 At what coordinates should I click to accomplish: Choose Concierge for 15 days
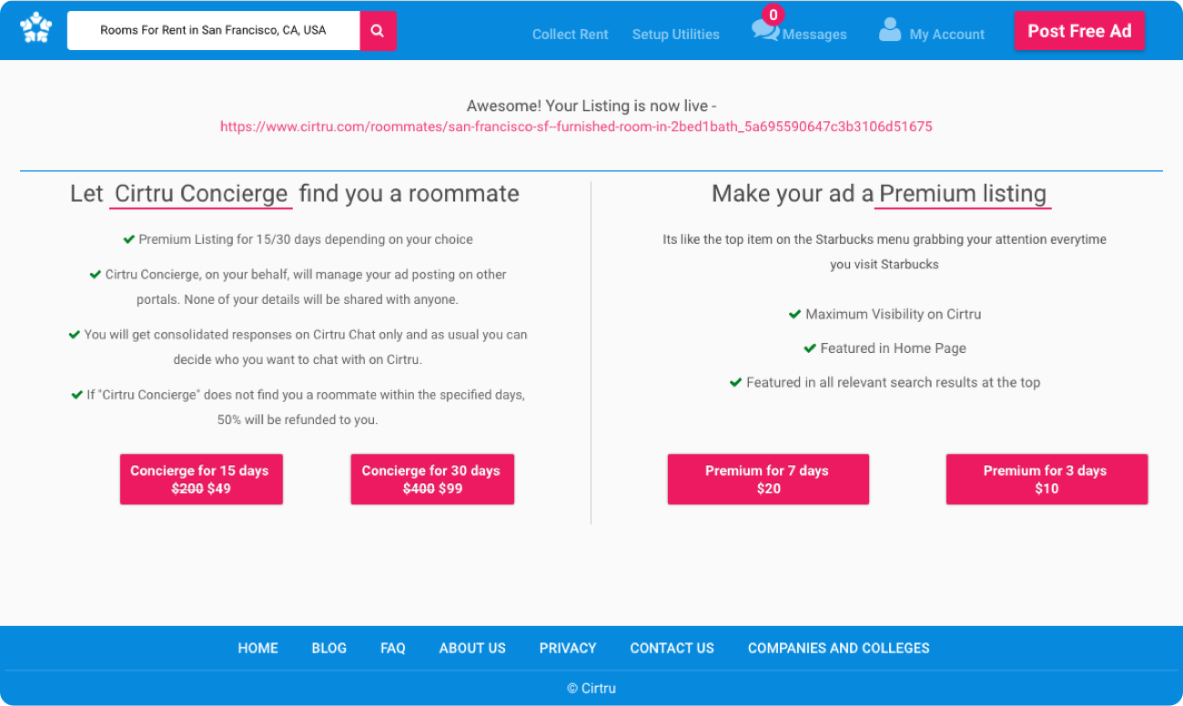[x=201, y=479]
